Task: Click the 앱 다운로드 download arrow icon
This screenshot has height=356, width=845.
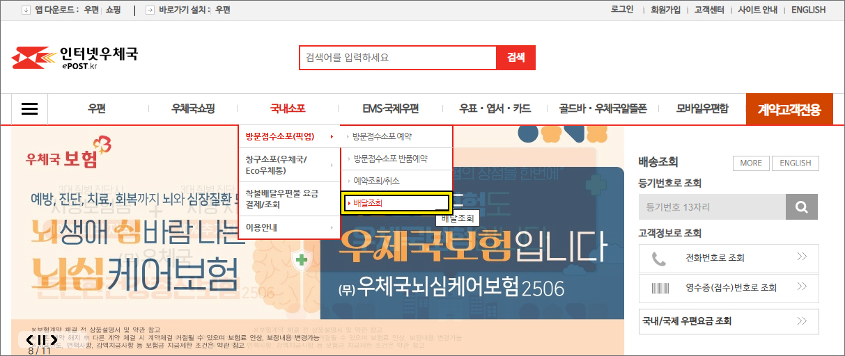Action: (x=26, y=10)
